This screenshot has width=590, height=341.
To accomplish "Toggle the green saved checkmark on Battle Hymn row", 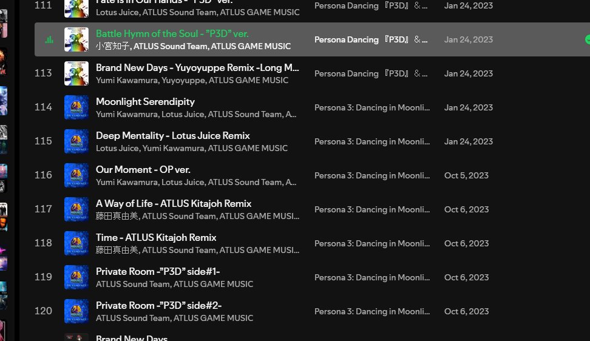I will click(x=588, y=39).
